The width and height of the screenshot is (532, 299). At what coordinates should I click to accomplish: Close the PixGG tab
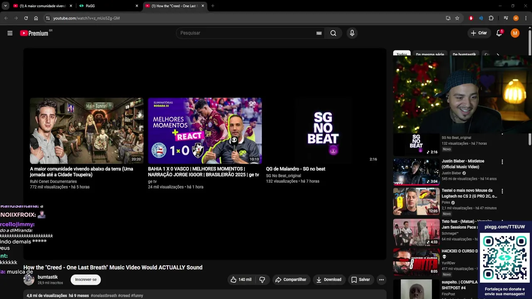[137, 6]
